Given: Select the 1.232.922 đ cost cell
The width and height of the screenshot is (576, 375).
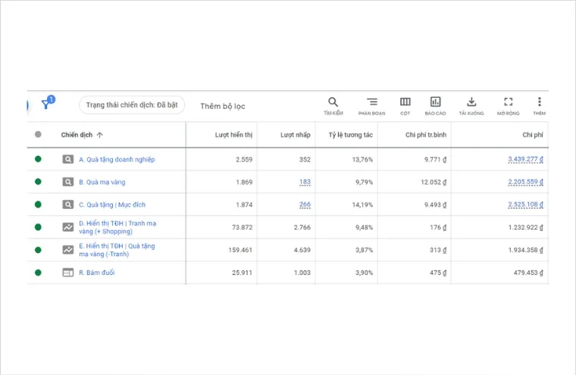Looking at the screenshot, I should pos(526,227).
